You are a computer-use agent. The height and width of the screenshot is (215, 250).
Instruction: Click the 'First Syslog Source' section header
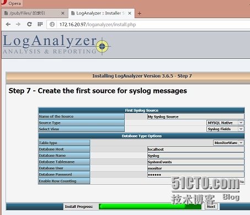coord(142,111)
